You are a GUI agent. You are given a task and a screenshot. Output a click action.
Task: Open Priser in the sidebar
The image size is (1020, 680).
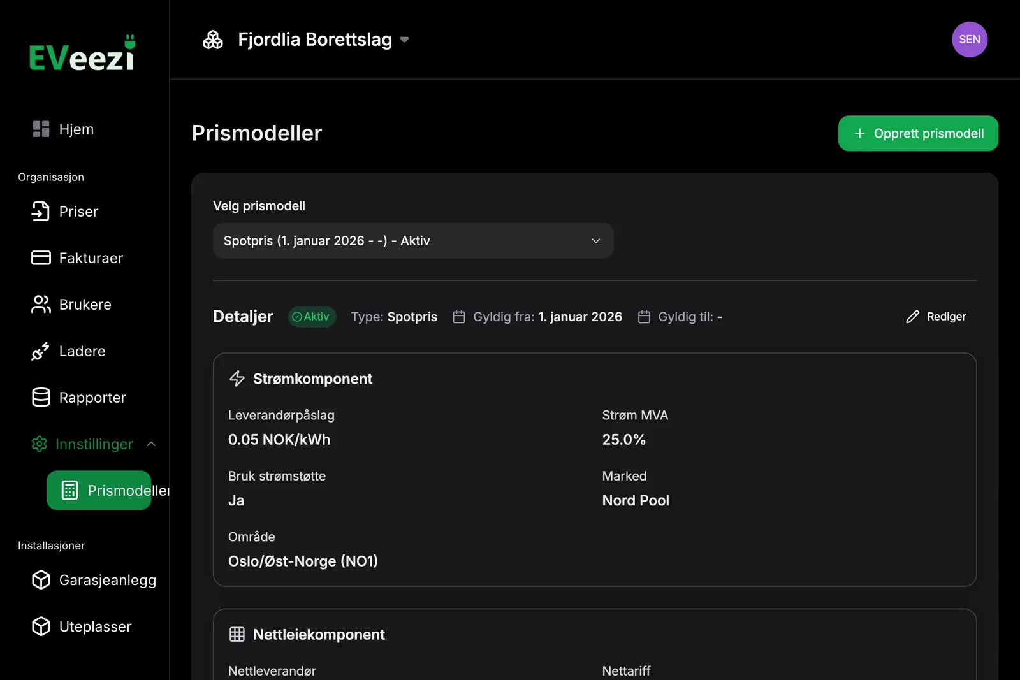pos(78,212)
